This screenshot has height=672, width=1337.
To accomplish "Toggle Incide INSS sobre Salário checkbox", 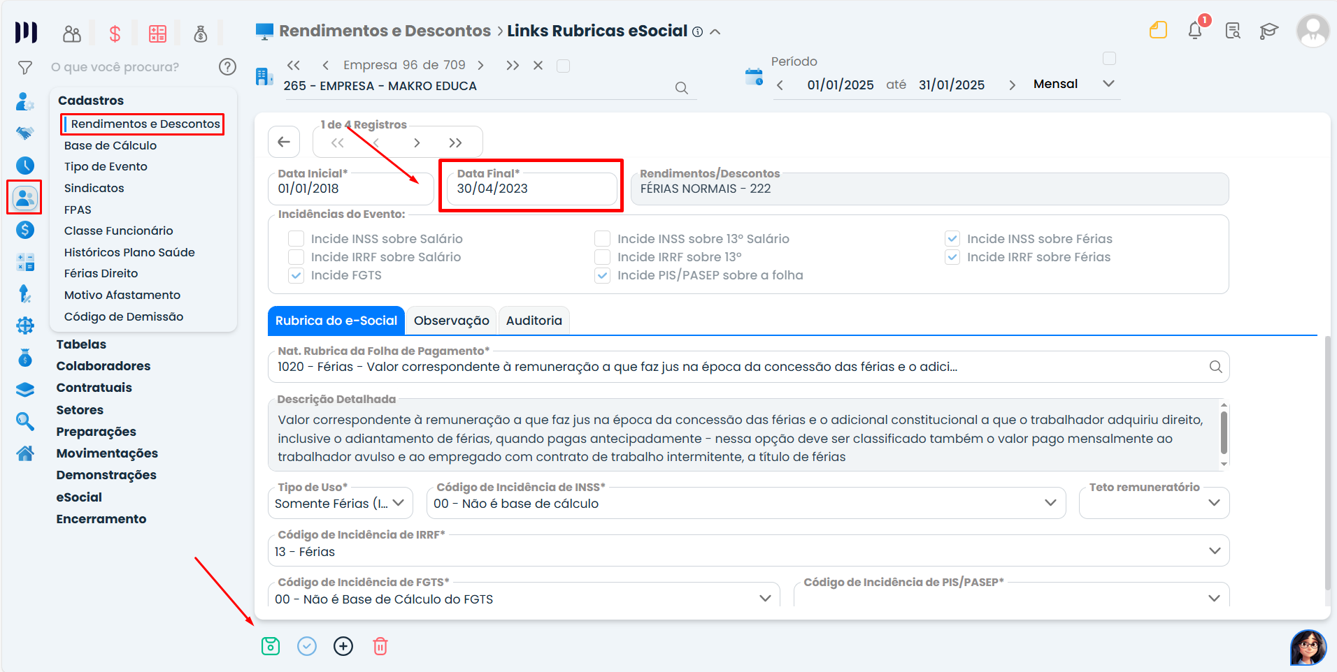I will 296,239.
